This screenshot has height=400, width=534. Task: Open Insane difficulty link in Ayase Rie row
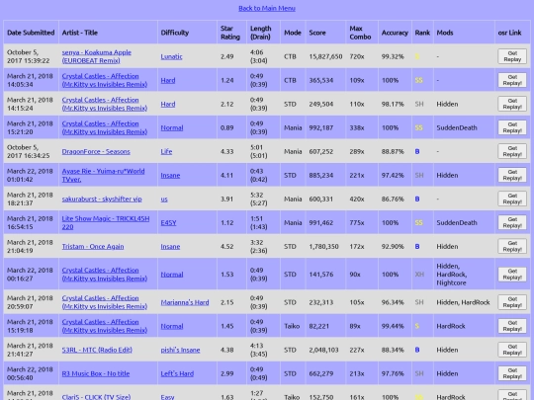click(170, 175)
